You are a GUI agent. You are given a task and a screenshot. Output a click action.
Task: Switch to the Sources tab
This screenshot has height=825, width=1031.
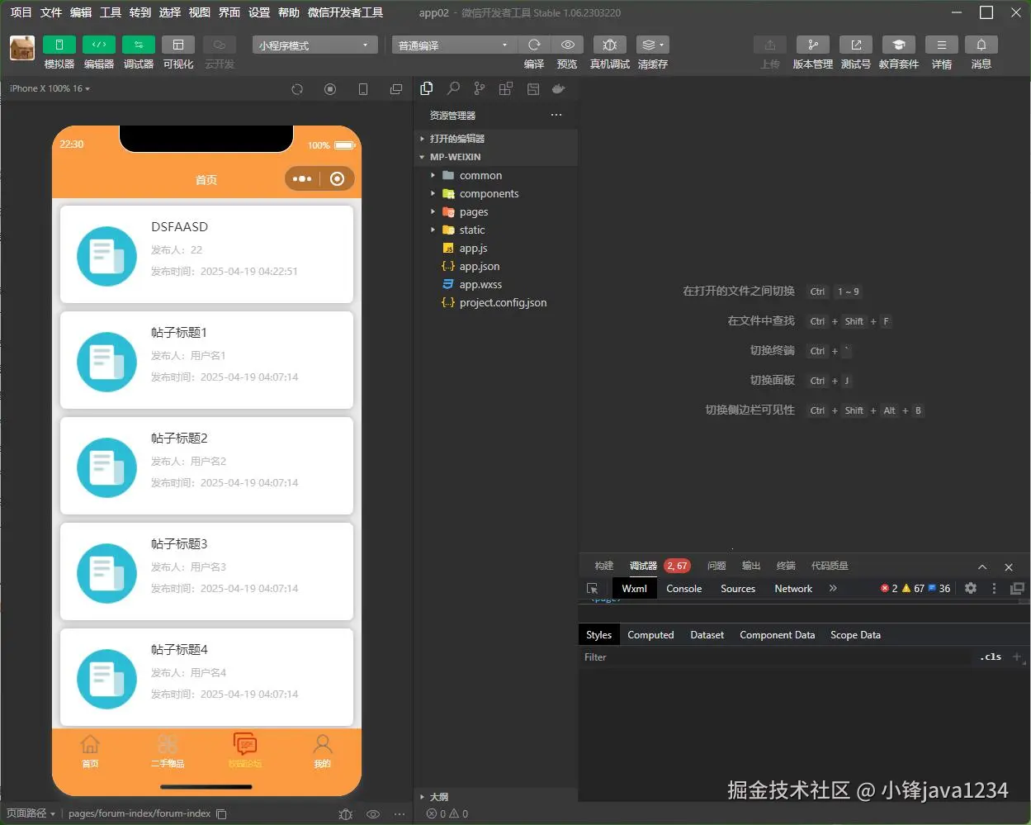737,588
